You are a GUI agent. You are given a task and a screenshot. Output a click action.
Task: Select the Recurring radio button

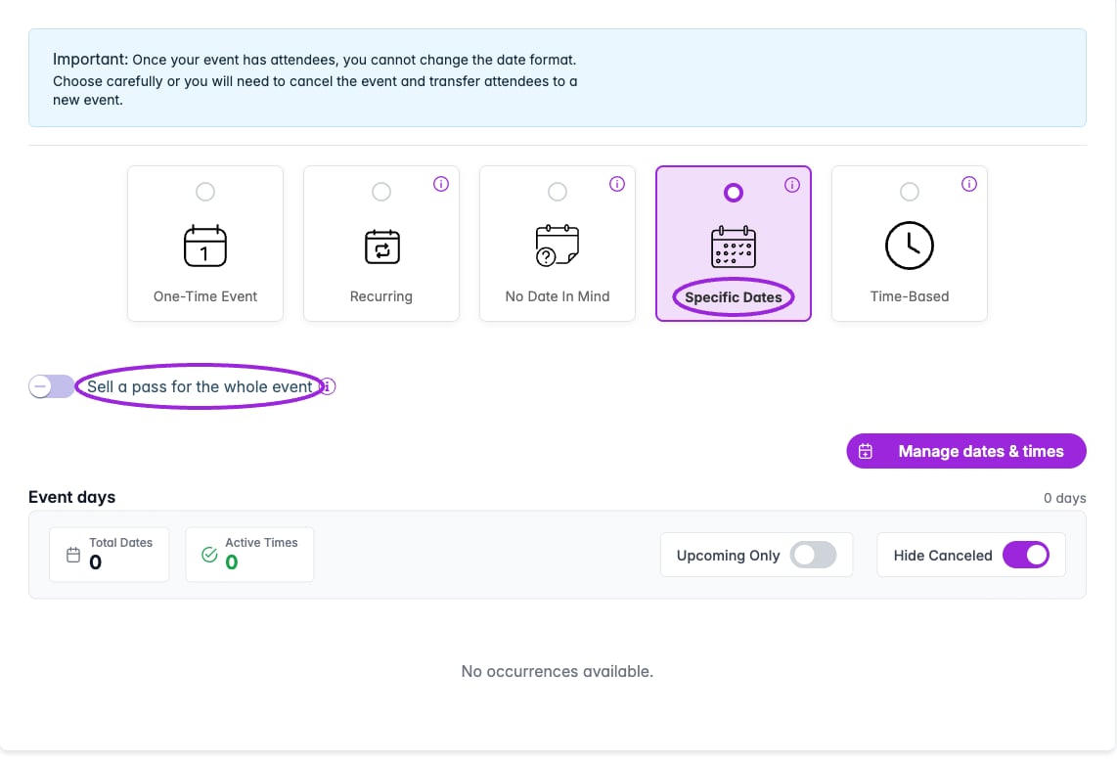click(x=381, y=192)
